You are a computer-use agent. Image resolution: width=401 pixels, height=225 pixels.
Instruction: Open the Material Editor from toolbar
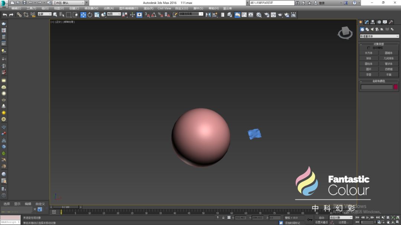point(259,15)
